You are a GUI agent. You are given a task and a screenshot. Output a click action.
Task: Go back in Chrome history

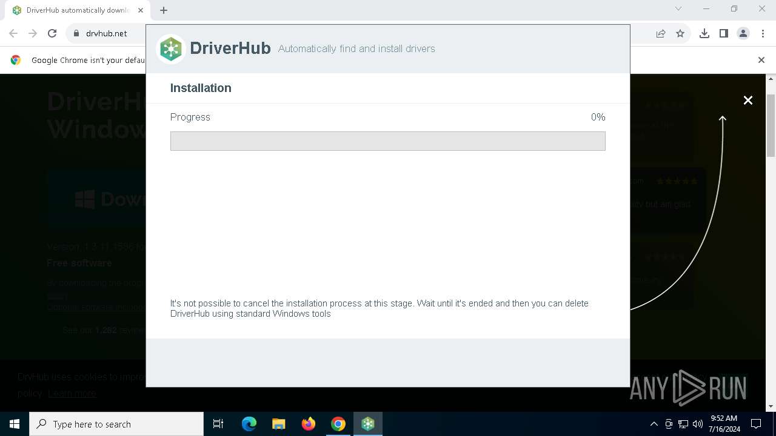pos(13,33)
